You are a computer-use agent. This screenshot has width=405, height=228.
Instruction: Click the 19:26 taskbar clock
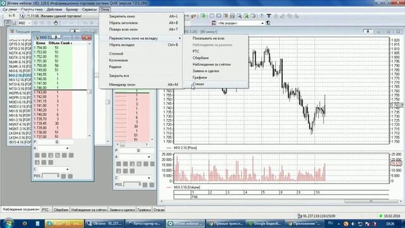click(390, 224)
